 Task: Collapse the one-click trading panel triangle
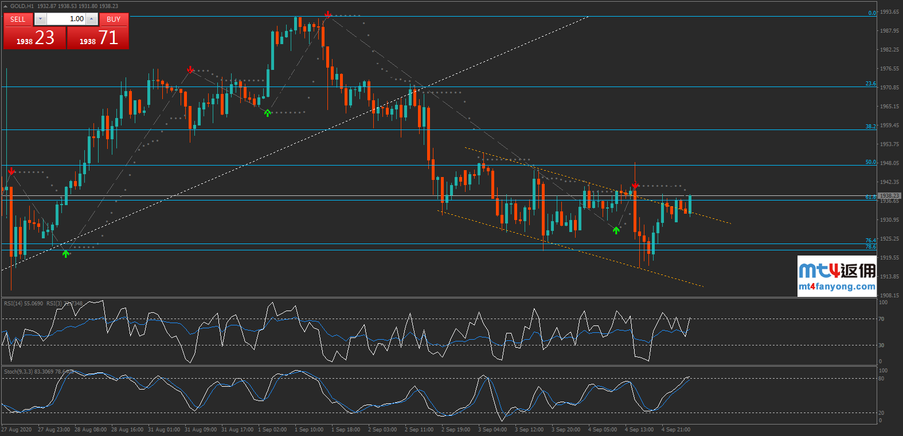(5, 6)
